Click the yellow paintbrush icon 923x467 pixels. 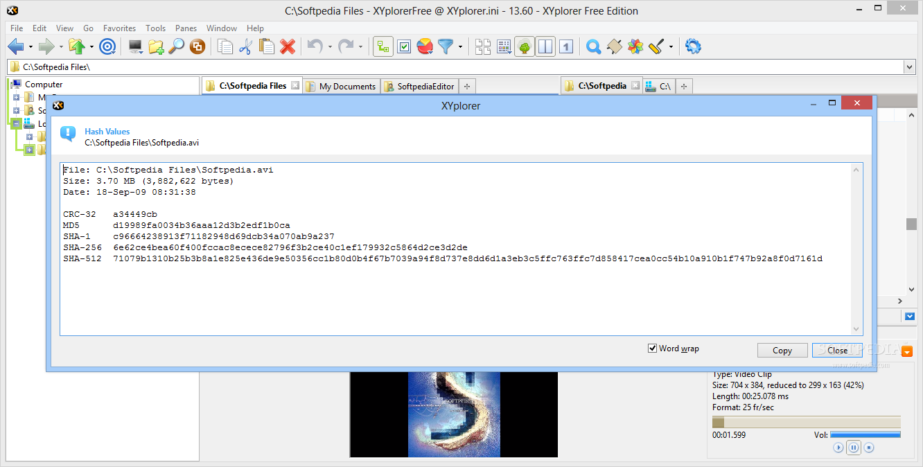pyautogui.click(x=656, y=46)
